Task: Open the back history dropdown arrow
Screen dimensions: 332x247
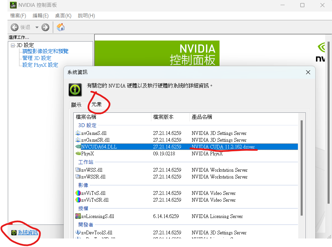Action: click(x=37, y=27)
